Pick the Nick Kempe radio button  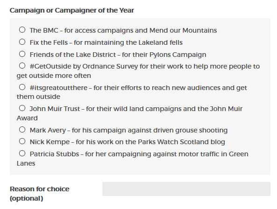[22, 141]
